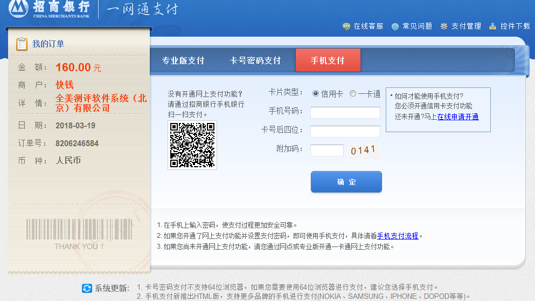Click the 没有开通网上支付功能? prompt text
Image resolution: width=535 pixels, height=301 pixels.
coord(205,94)
